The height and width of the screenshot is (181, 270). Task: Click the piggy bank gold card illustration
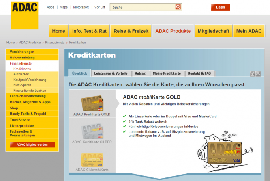click(225, 152)
